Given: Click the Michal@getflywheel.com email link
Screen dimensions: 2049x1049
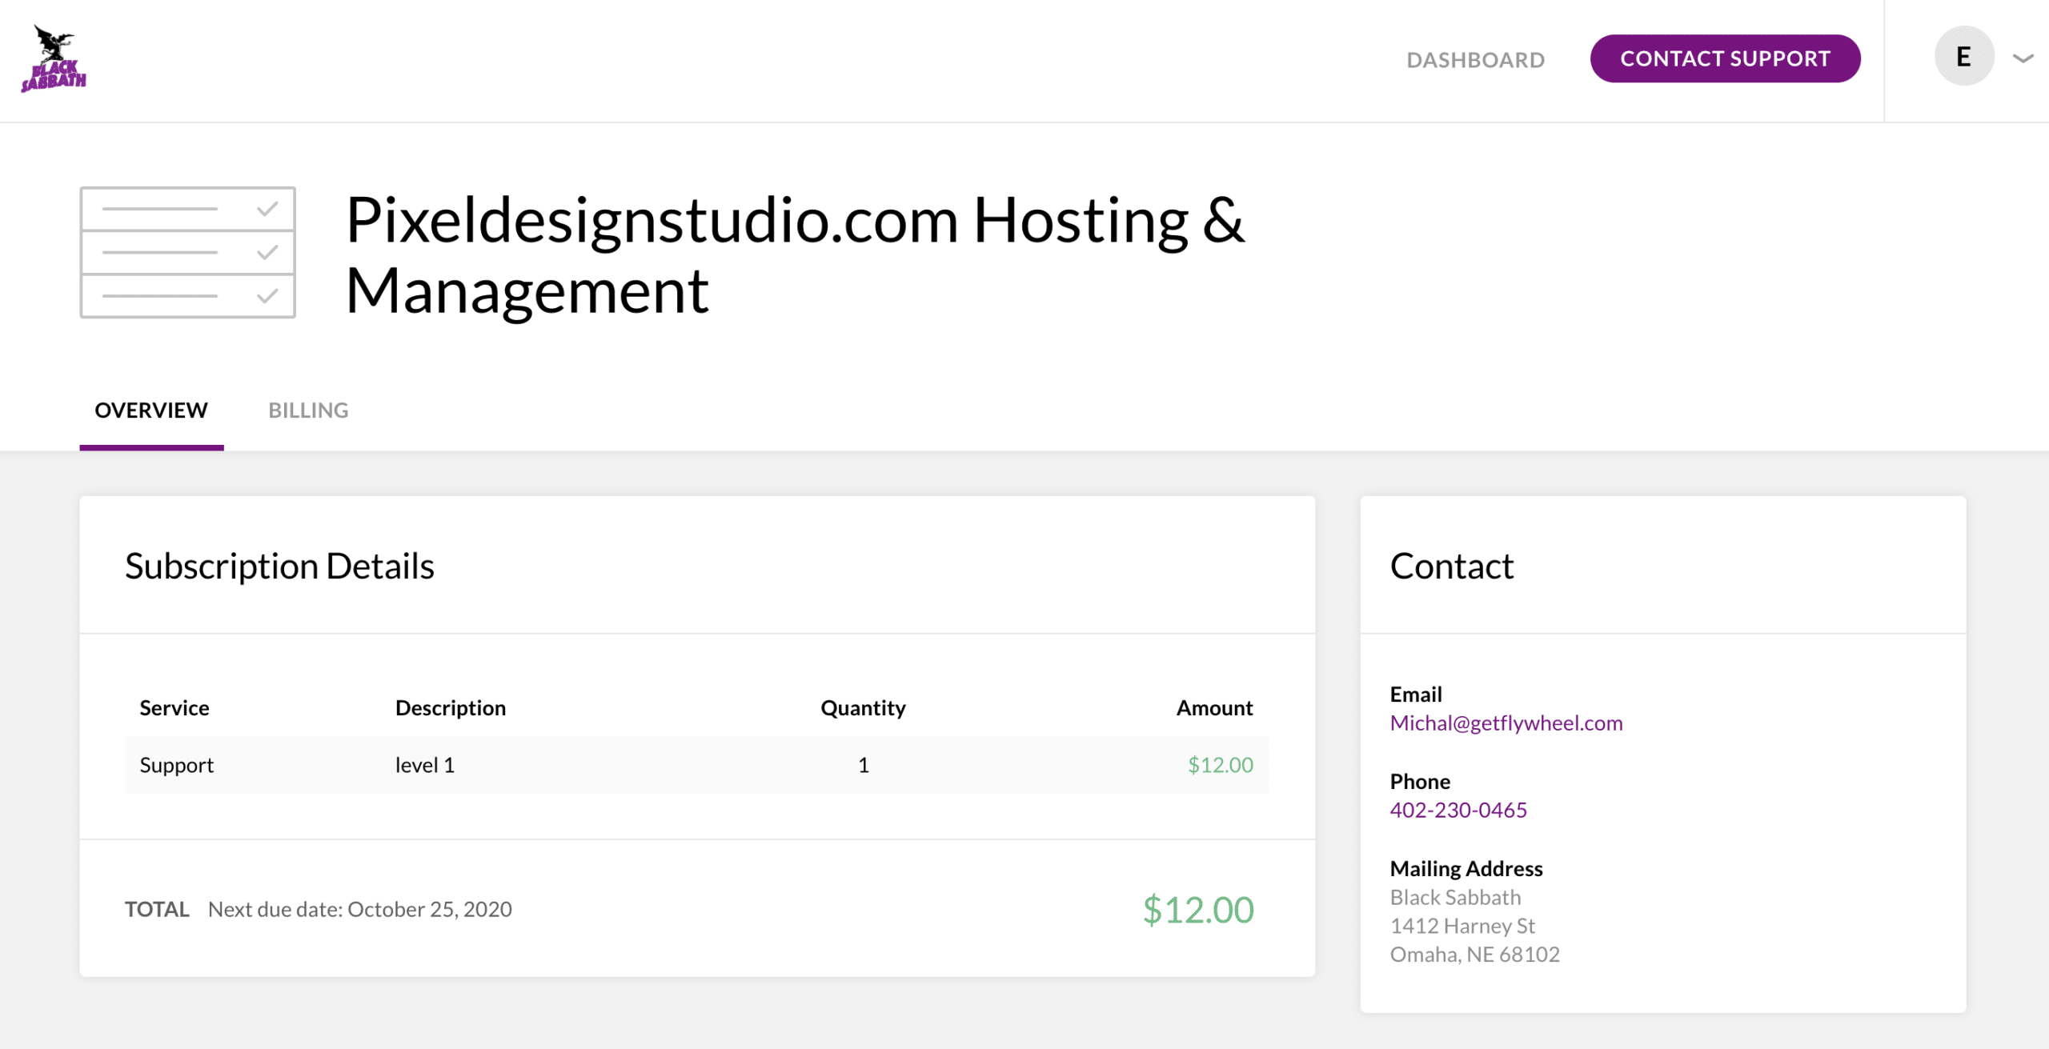Looking at the screenshot, I should click(1506, 723).
